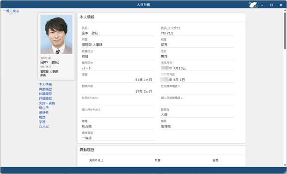This screenshot has width=287, height=174.
Task: Go to 免許・資格 section link
Action: click(x=47, y=103)
